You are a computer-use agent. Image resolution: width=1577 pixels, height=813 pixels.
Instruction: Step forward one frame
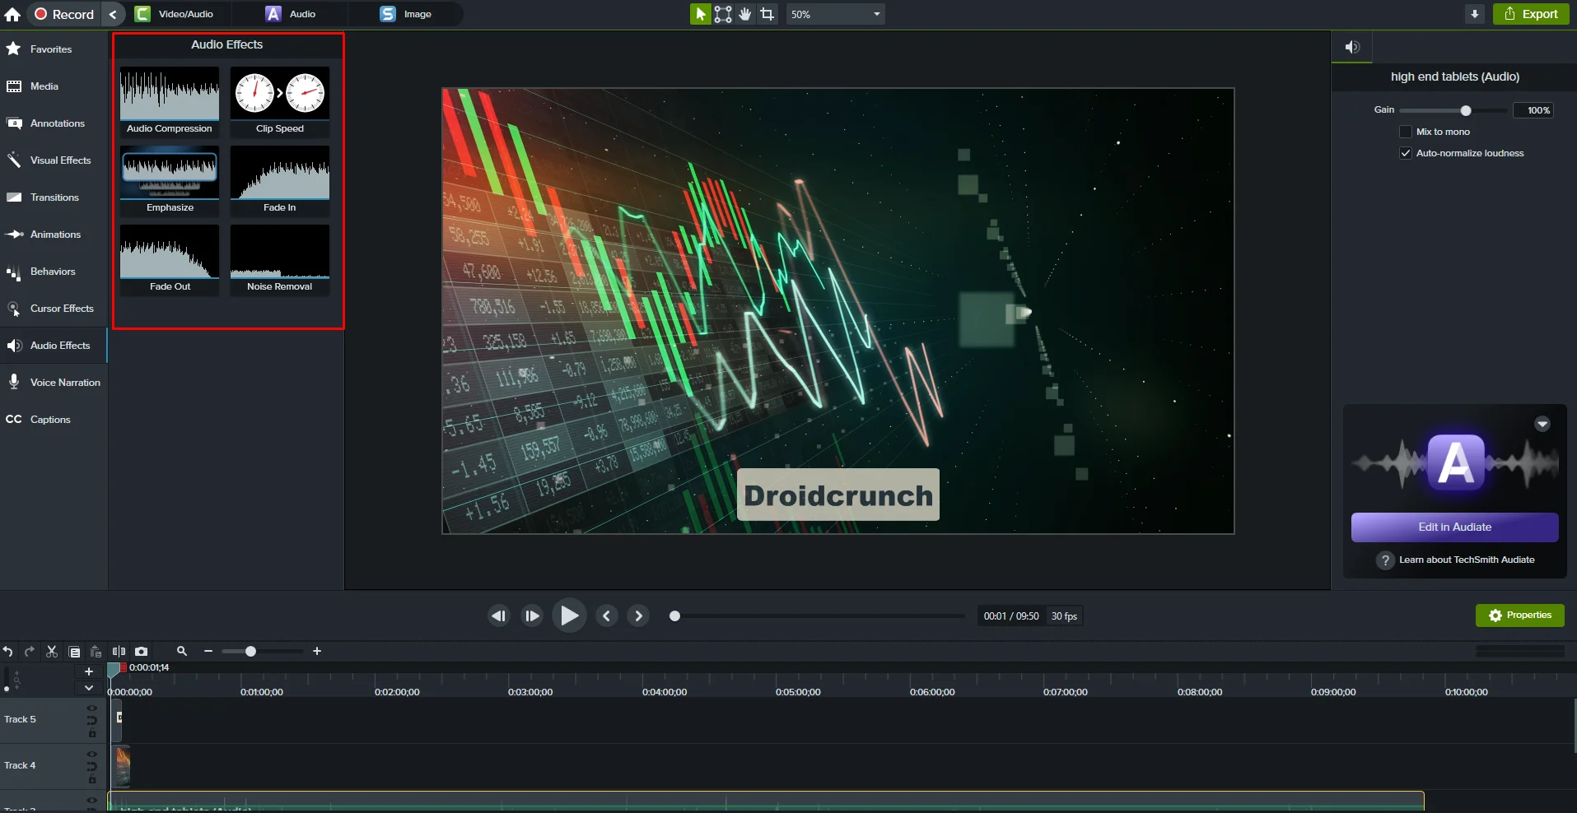532,616
